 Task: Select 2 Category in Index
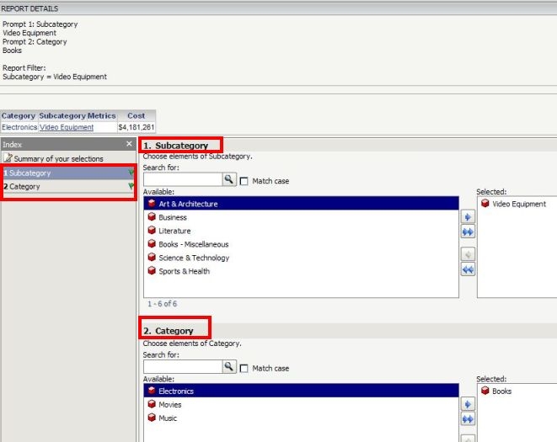[x=68, y=186]
